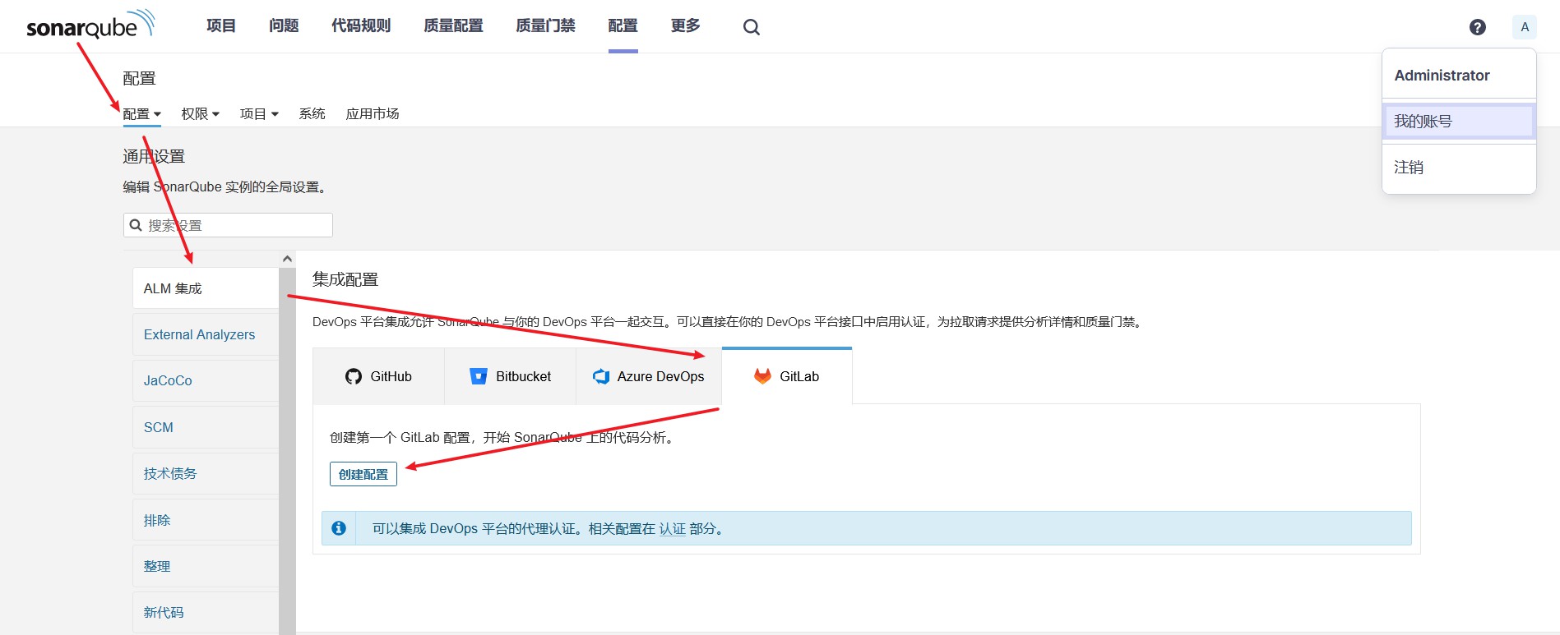Click the magnifier icon in settings search box

(x=137, y=225)
